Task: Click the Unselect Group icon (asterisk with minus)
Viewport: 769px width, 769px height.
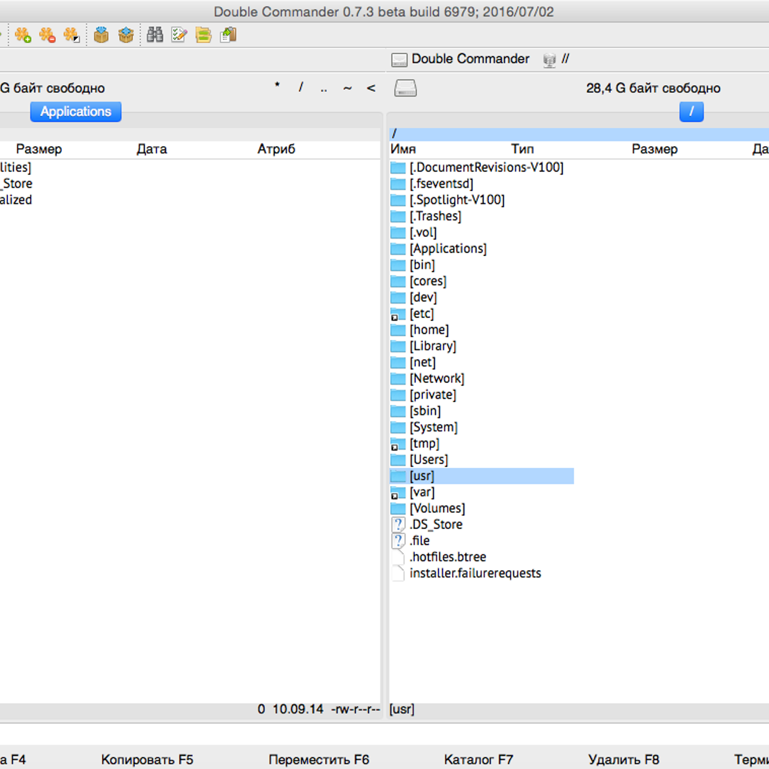Action: coord(47,35)
